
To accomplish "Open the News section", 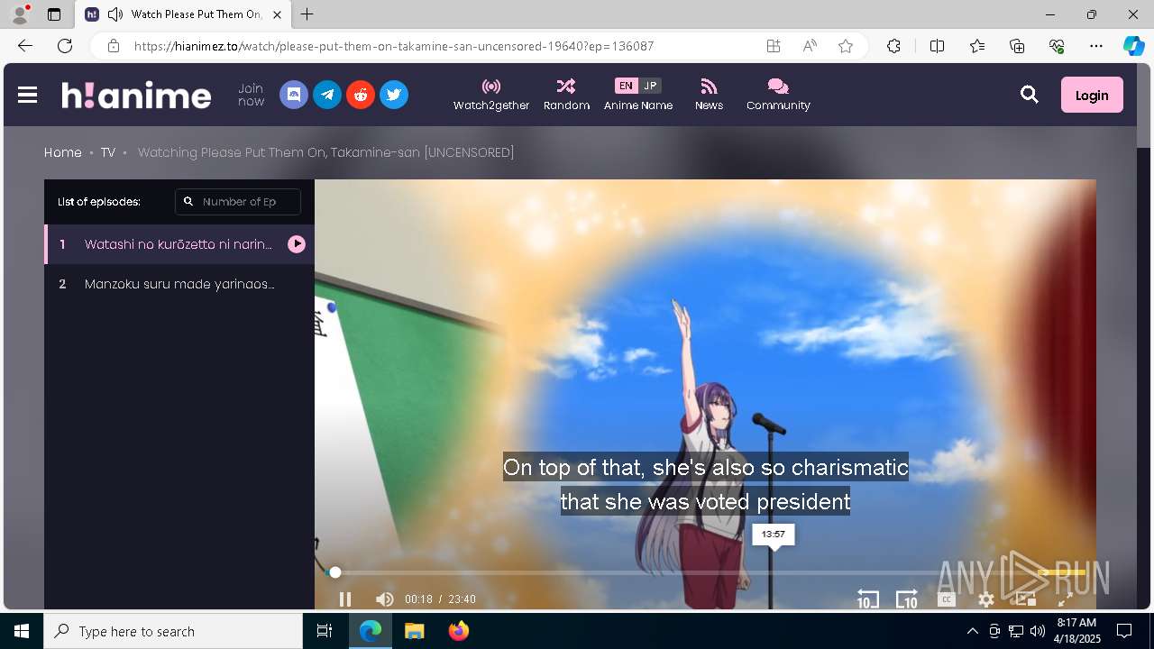I will [709, 95].
